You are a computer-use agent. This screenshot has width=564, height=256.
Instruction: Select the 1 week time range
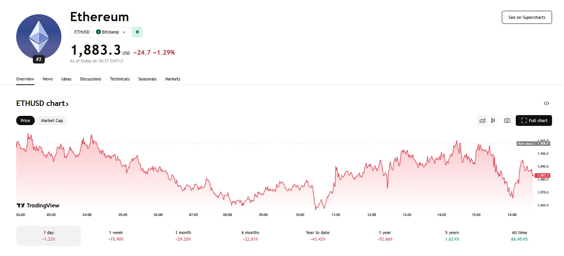[x=115, y=235]
